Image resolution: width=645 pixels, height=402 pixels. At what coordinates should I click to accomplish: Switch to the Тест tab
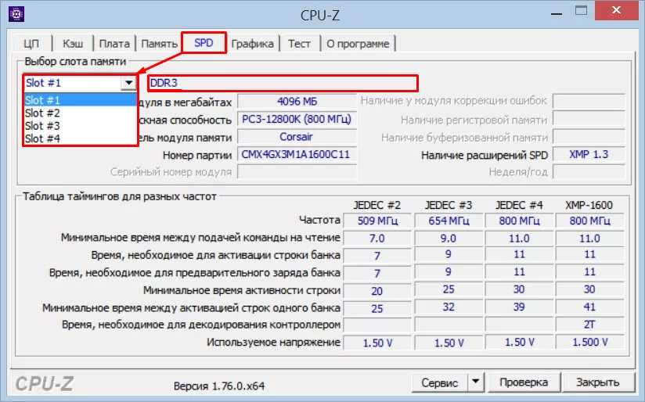click(299, 44)
